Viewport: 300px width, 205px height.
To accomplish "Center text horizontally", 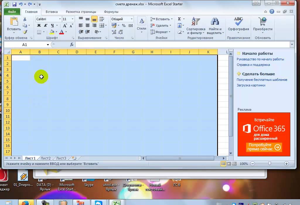I will click(88, 25).
